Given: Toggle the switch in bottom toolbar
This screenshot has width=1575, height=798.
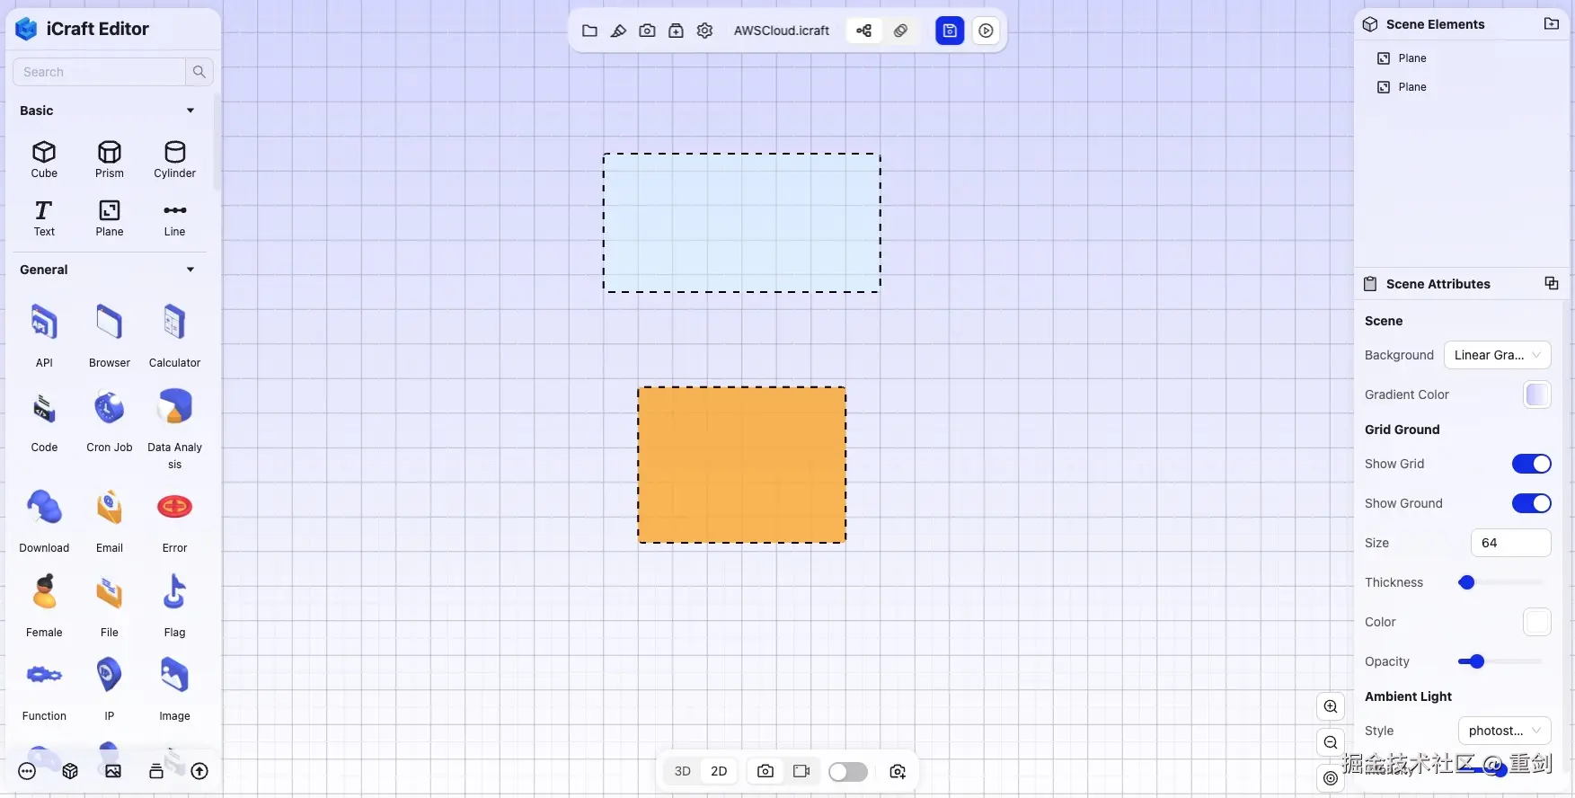Looking at the screenshot, I should click(x=848, y=772).
